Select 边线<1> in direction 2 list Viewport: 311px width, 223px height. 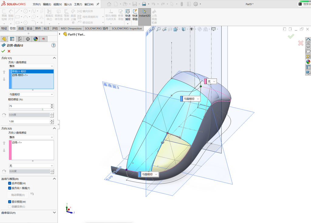pos(33,142)
